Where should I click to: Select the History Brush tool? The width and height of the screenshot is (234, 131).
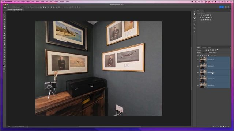pos(4,36)
